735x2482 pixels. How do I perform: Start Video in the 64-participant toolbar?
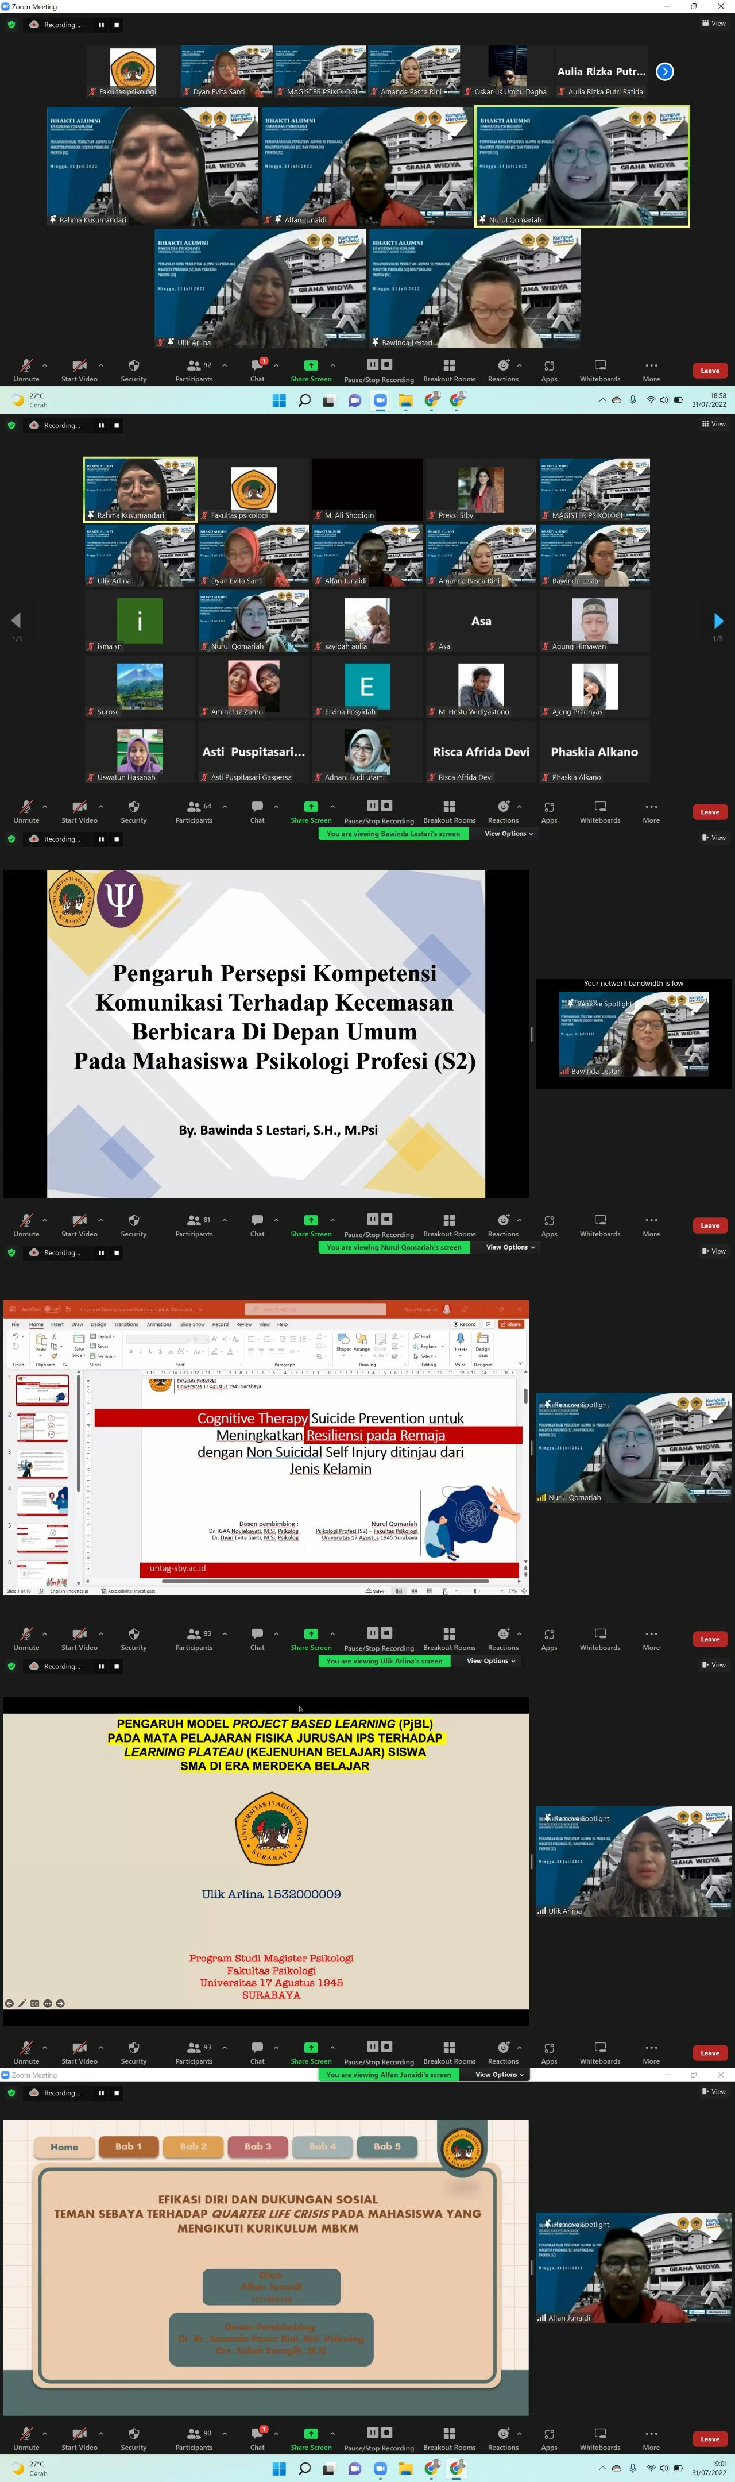(79, 811)
